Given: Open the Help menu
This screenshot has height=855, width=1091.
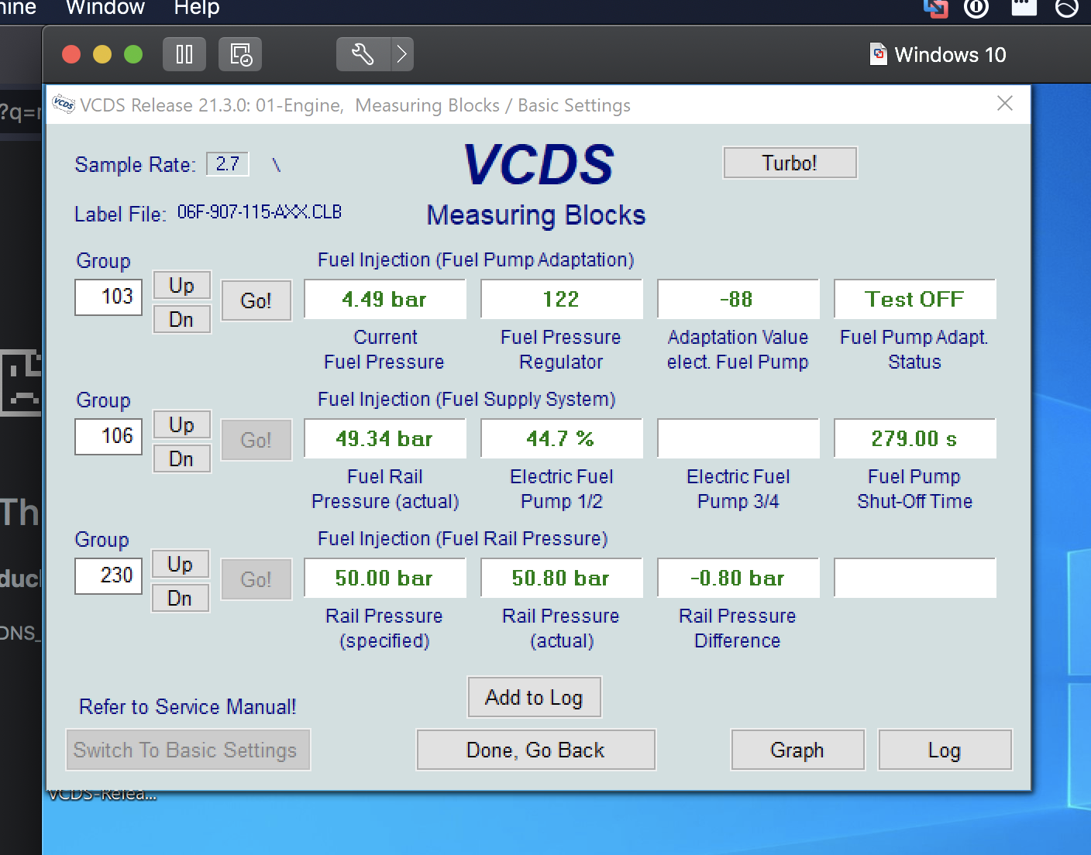Looking at the screenshot, I should click(197, 8).
